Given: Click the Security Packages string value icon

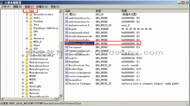Looking at the screenshot, I should pos(66,84).
